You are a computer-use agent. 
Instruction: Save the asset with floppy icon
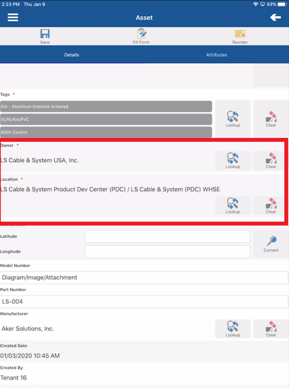point(45,36)
